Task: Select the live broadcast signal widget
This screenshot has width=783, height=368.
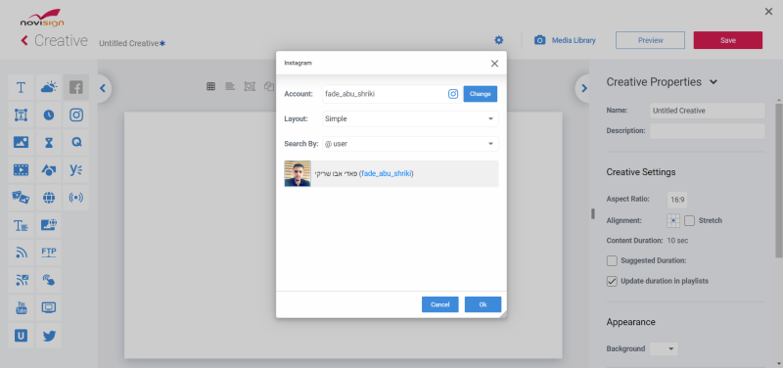Action: pos(76,198)
